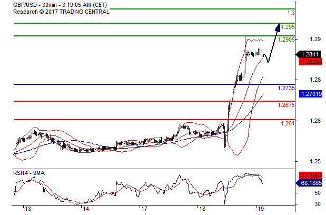Click the red 1.261 support label

[x=288, y=123]
